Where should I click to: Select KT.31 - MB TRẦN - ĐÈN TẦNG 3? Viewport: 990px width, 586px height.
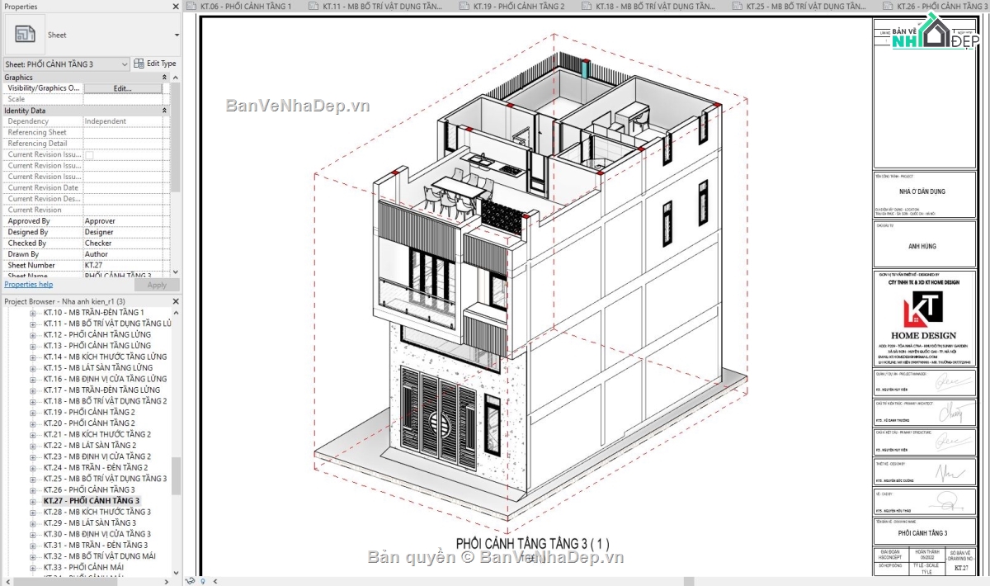tap(96, 546)
